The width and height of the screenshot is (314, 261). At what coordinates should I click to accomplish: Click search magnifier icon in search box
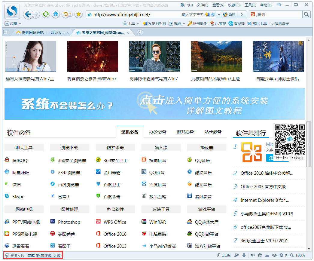click(306, 14)
